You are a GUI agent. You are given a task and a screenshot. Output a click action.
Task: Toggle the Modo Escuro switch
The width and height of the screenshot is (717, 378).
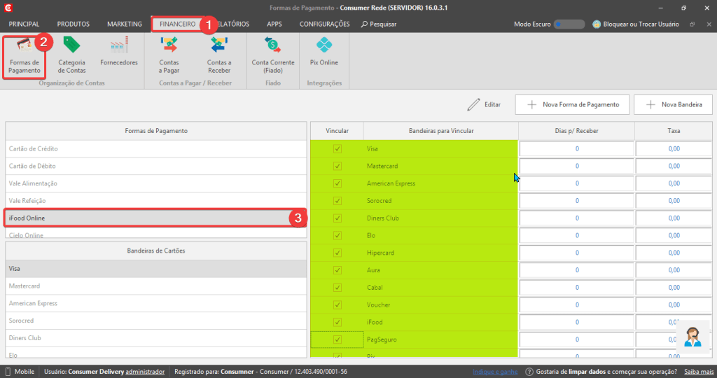(x=569, y=24)
